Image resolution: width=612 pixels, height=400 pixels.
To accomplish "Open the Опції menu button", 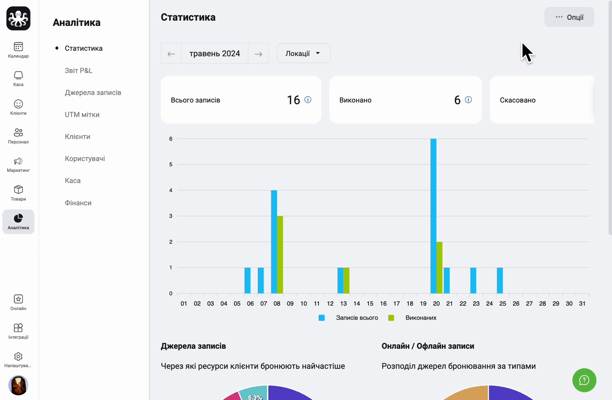I will coord(569,17).
